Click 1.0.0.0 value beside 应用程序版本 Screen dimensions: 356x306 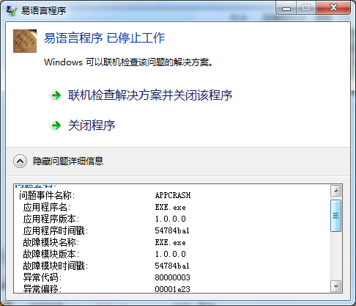point(170,219)
